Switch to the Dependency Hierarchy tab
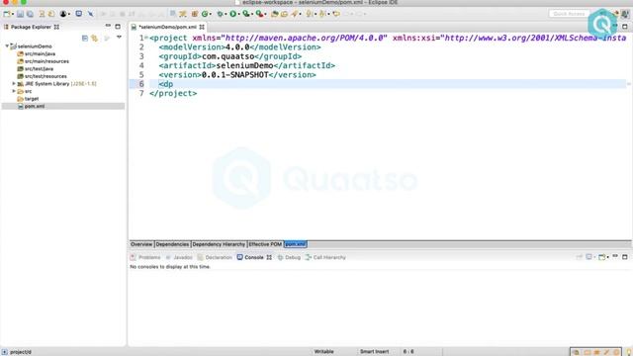The height and width of the screenshot is (356, 633). click(219, 244)
